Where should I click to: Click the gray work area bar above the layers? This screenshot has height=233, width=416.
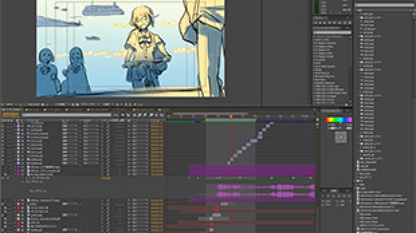[230, 120]
